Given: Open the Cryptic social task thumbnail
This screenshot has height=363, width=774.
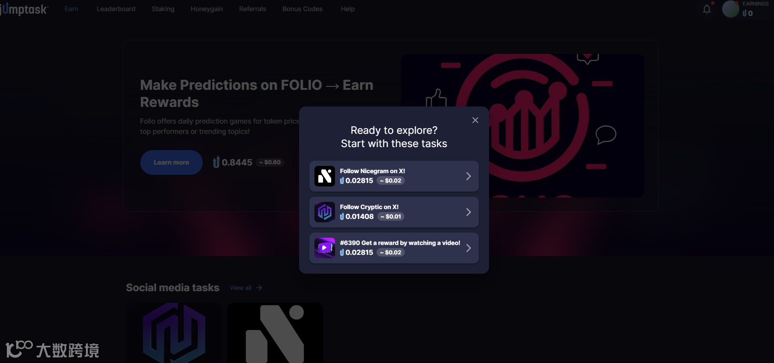Looking at the screenshot, I should (x=174, y=333).
